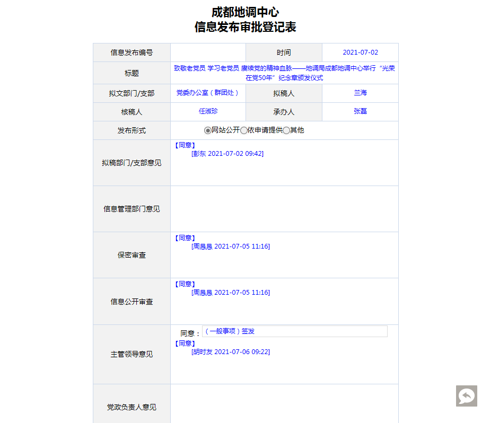
Task: Click the 拟稿人 label cell
Action: tap(284, 93)
